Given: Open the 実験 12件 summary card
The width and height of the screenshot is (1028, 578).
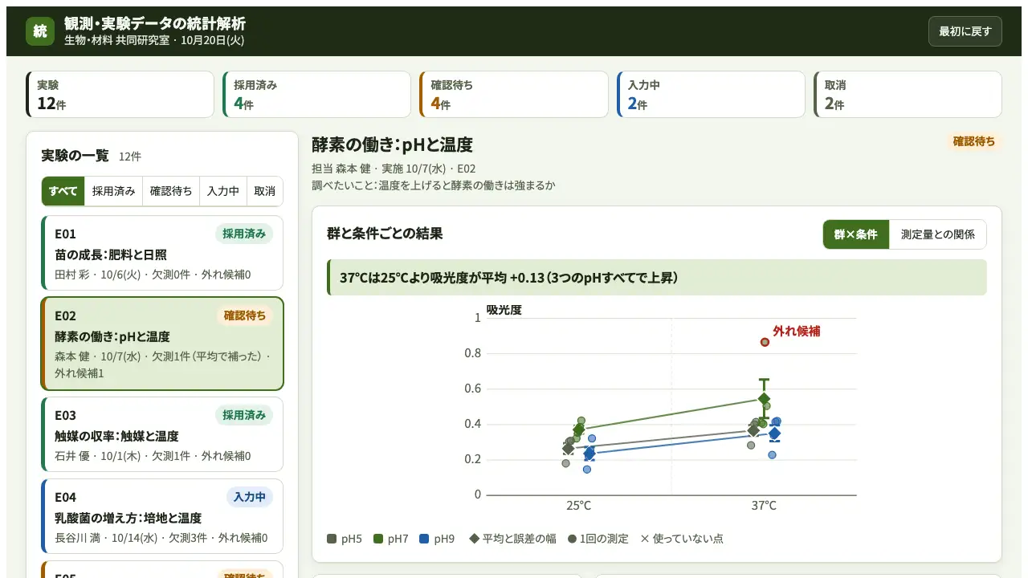Looking at the screenshot, I should [120, 94].
